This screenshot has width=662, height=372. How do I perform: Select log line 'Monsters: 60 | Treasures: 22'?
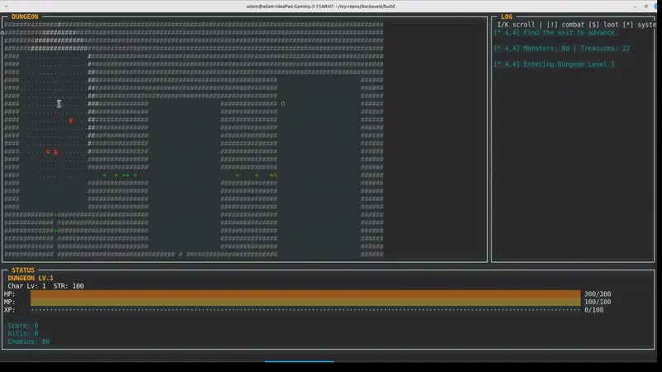pyautogui.click(x=562, y=49)
